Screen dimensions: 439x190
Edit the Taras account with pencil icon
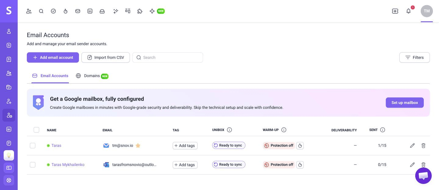click(x=412, y=146)
